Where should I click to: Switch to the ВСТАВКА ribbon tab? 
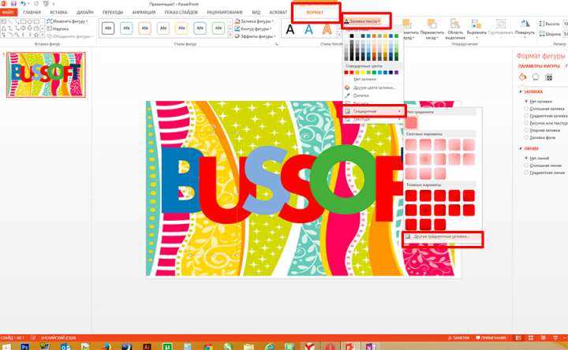pos(58,13)
